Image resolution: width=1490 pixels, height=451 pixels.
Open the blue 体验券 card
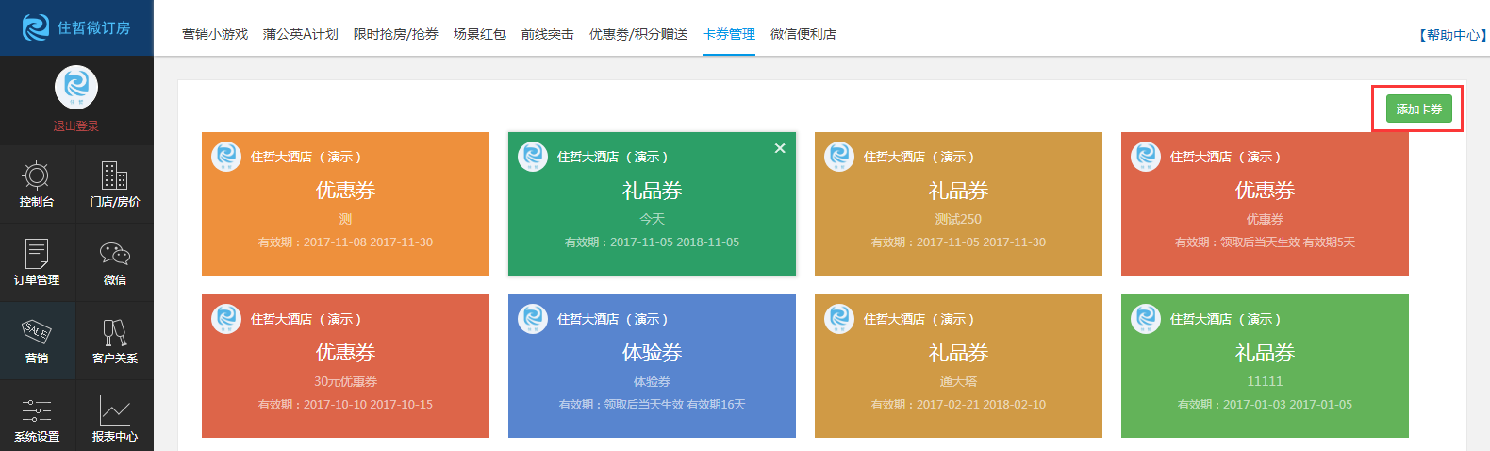652,366
